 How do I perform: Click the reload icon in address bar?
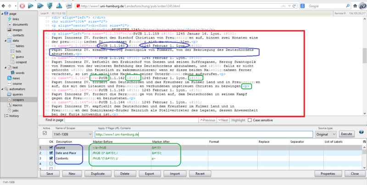click(294, 6)
